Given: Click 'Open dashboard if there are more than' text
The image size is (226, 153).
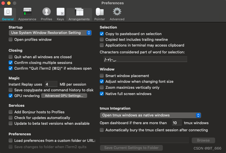Looking at the screenshot, I should [133, 123].
